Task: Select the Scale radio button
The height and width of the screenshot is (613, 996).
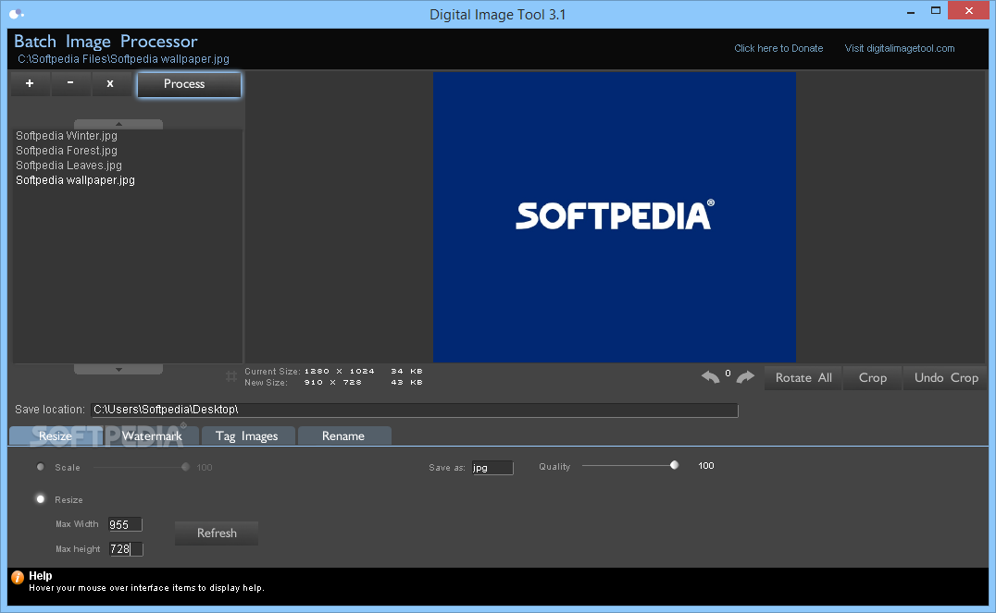Action: point(41,467)
